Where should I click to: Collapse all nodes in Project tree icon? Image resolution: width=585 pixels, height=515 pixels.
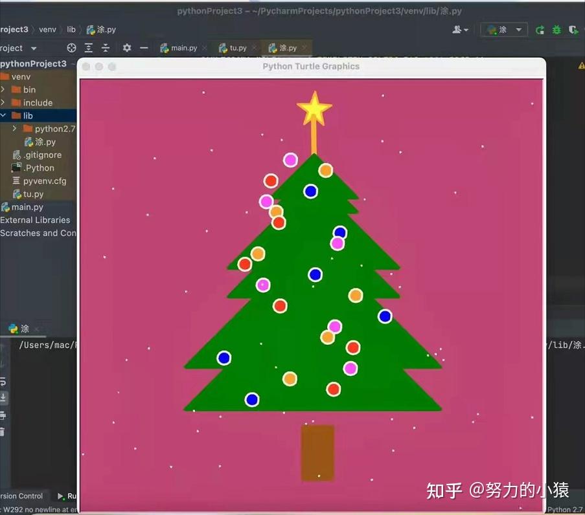(x=106, y=48)
